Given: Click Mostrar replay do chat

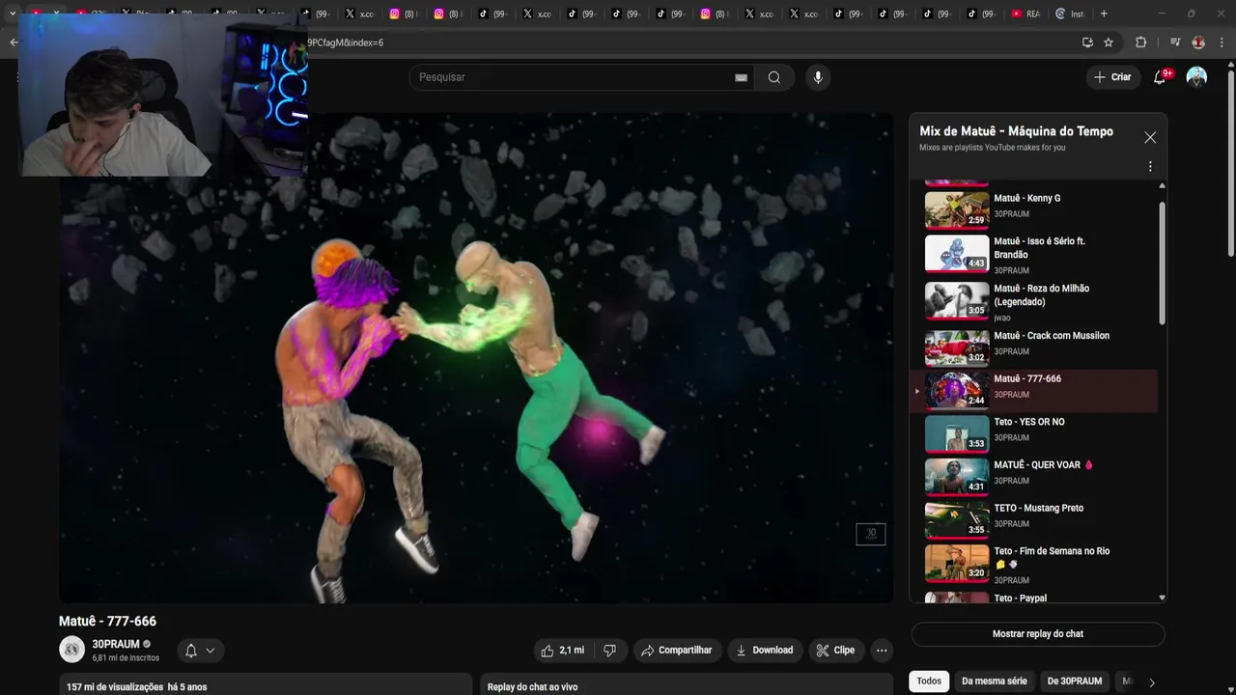Looking at the screenshot, I should (1038, 634).
